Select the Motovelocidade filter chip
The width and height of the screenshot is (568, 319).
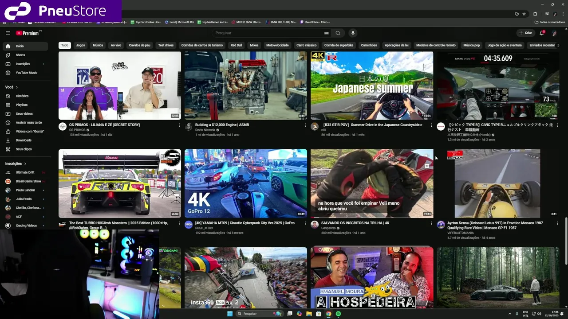277,45
